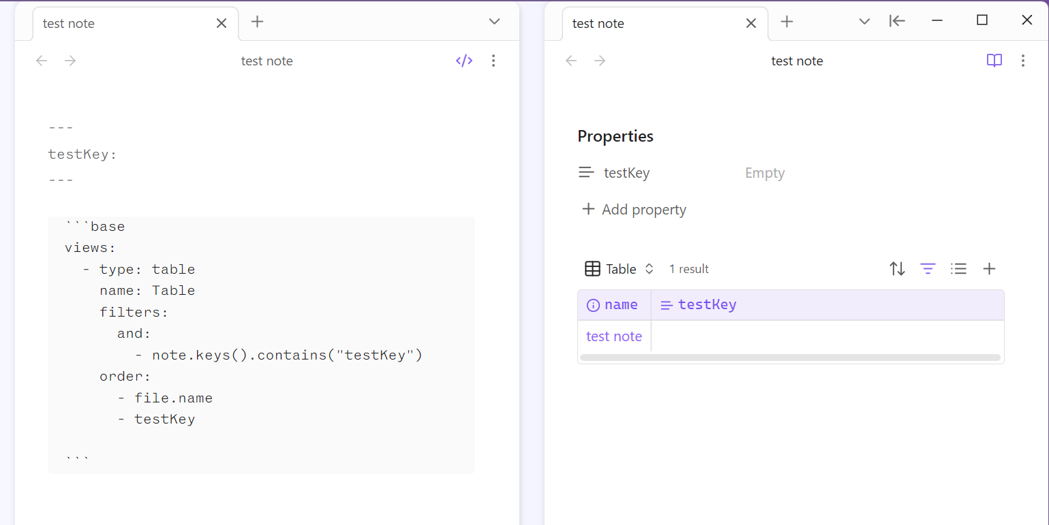Close the right pane test note tab
This screenshot has height=525, width=1049.
click(x=751, y=23)
